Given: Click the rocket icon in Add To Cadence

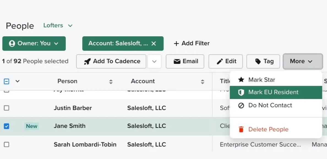Looking at the screenshot, I should tap(87, 61).
